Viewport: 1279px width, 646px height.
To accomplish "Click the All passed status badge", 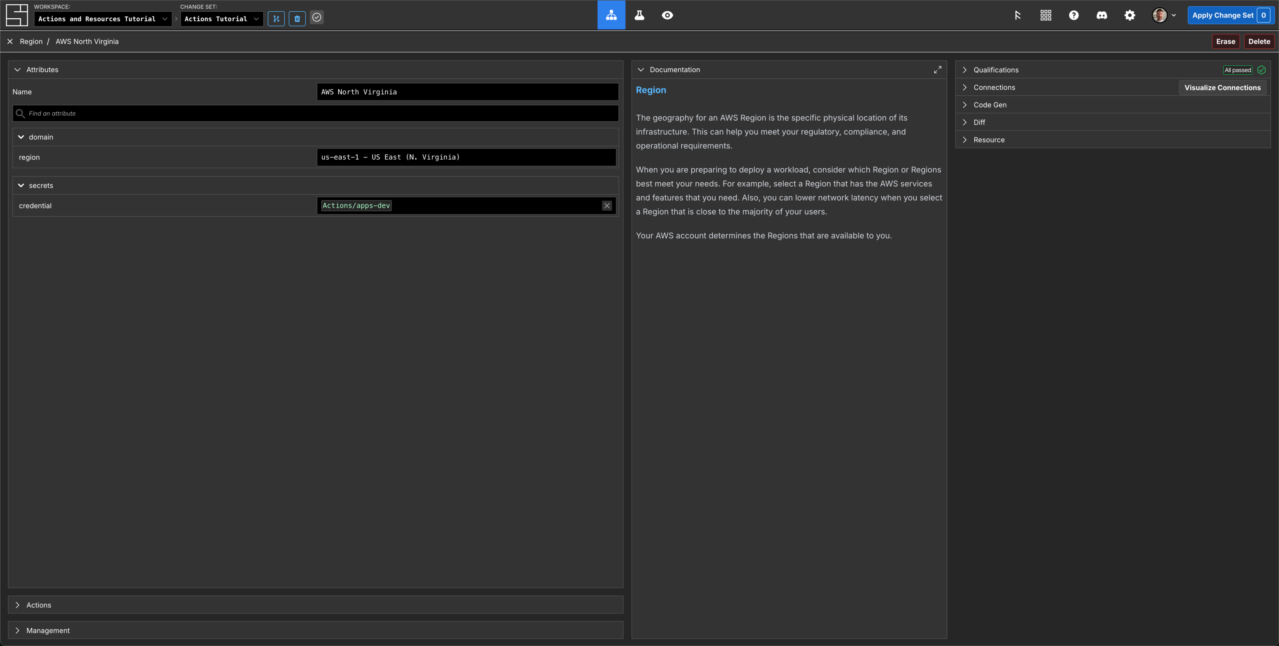I will (x=1238, y=70).
